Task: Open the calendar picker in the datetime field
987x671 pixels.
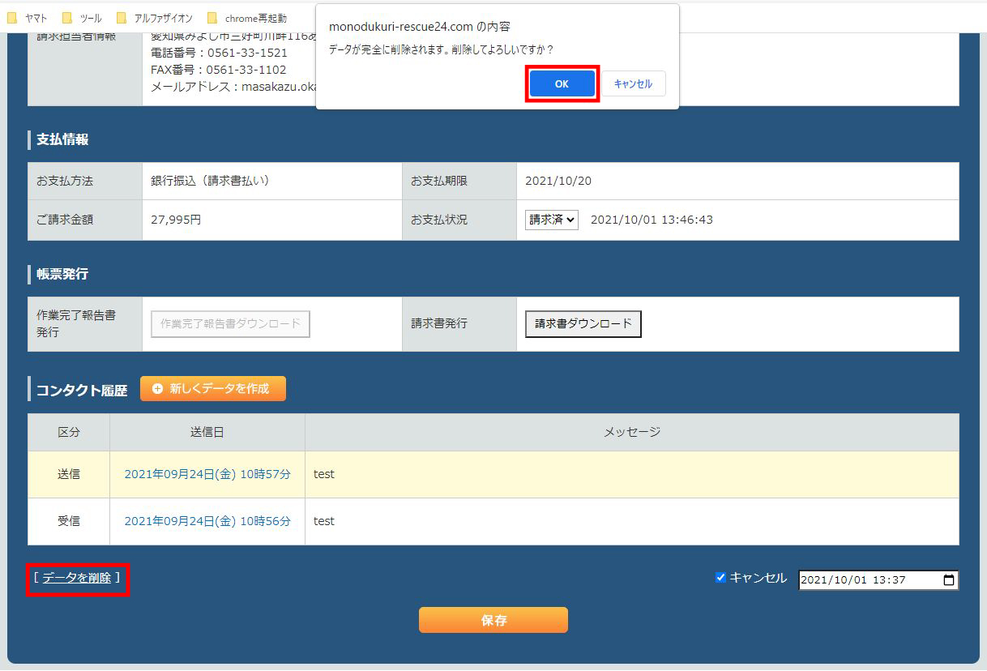Action: [x=949, y=580]
